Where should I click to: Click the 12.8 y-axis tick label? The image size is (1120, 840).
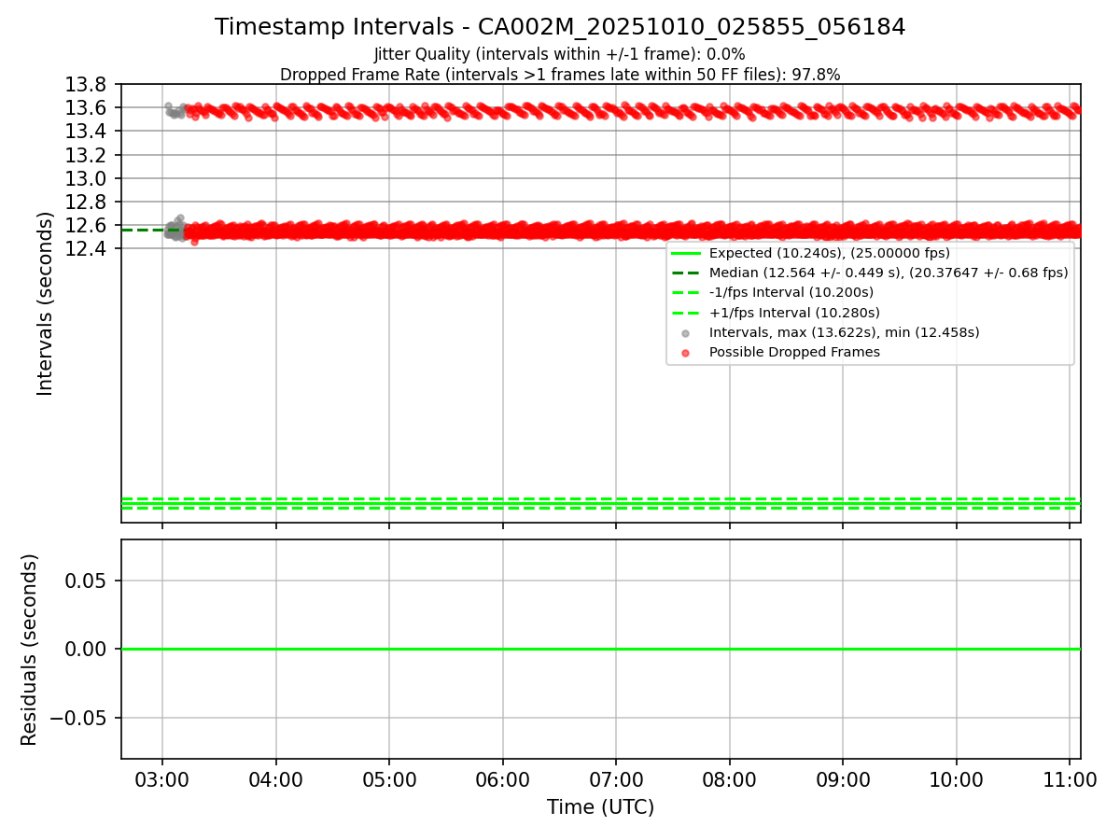(85, 202)
